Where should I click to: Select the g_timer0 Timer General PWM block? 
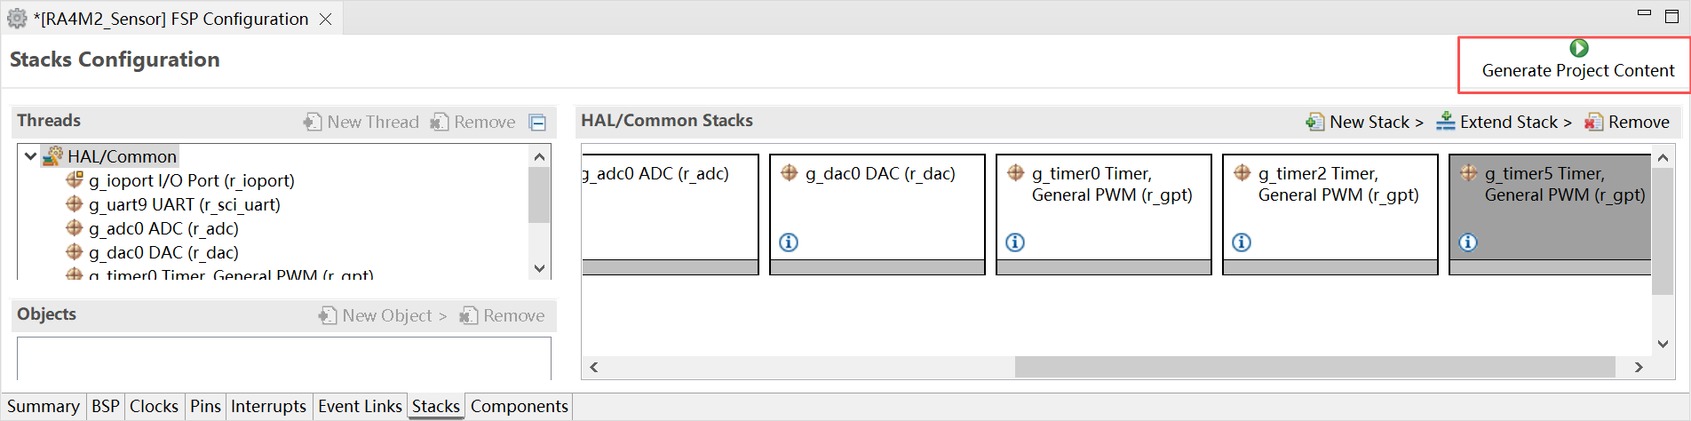click(1104, 214)
